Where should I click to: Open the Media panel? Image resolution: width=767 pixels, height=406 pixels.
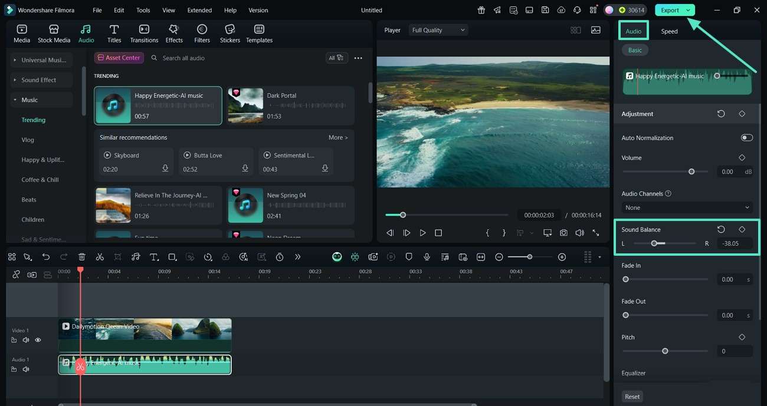pyautogui.click(x=22, y=34)
